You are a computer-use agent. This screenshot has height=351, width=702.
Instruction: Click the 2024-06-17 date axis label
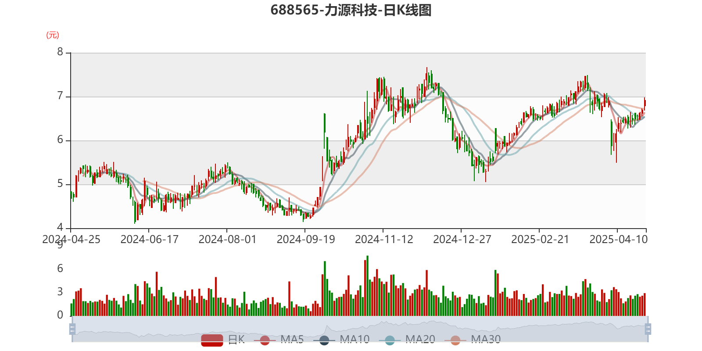click(x=149, y=240)
